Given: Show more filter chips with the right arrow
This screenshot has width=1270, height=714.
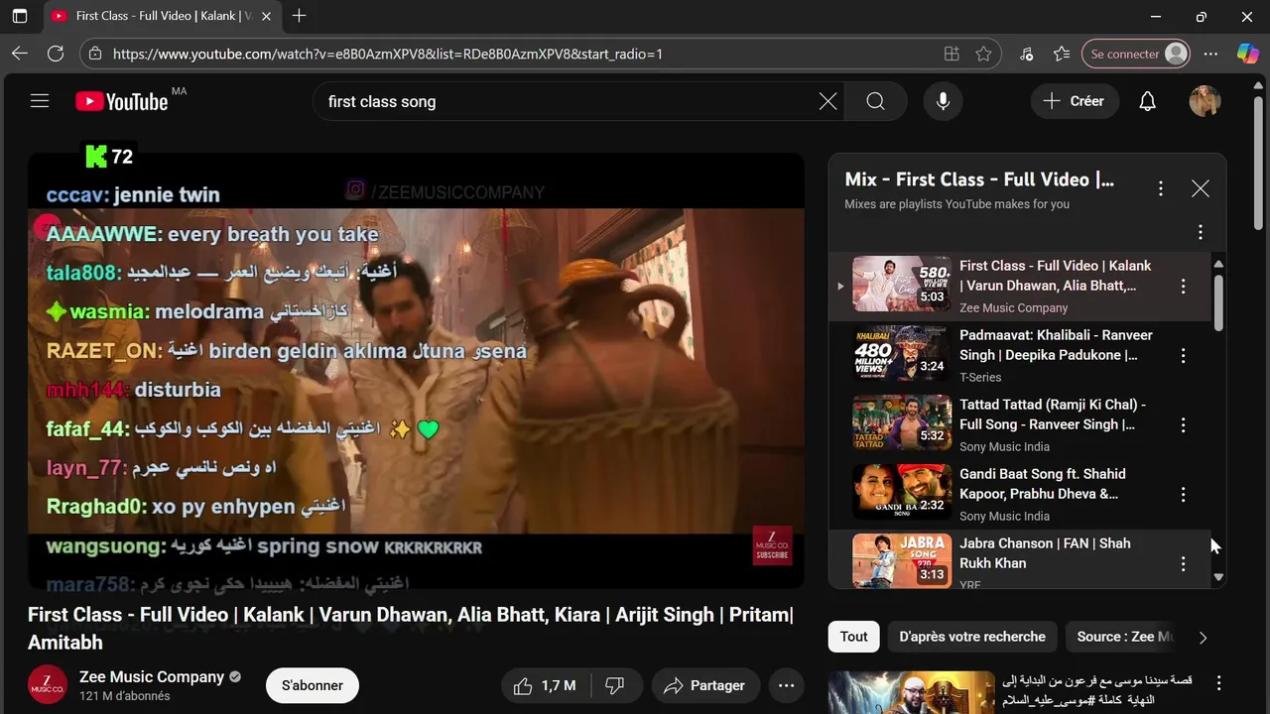Looking at the screenshot, I should pos(1203,638).
